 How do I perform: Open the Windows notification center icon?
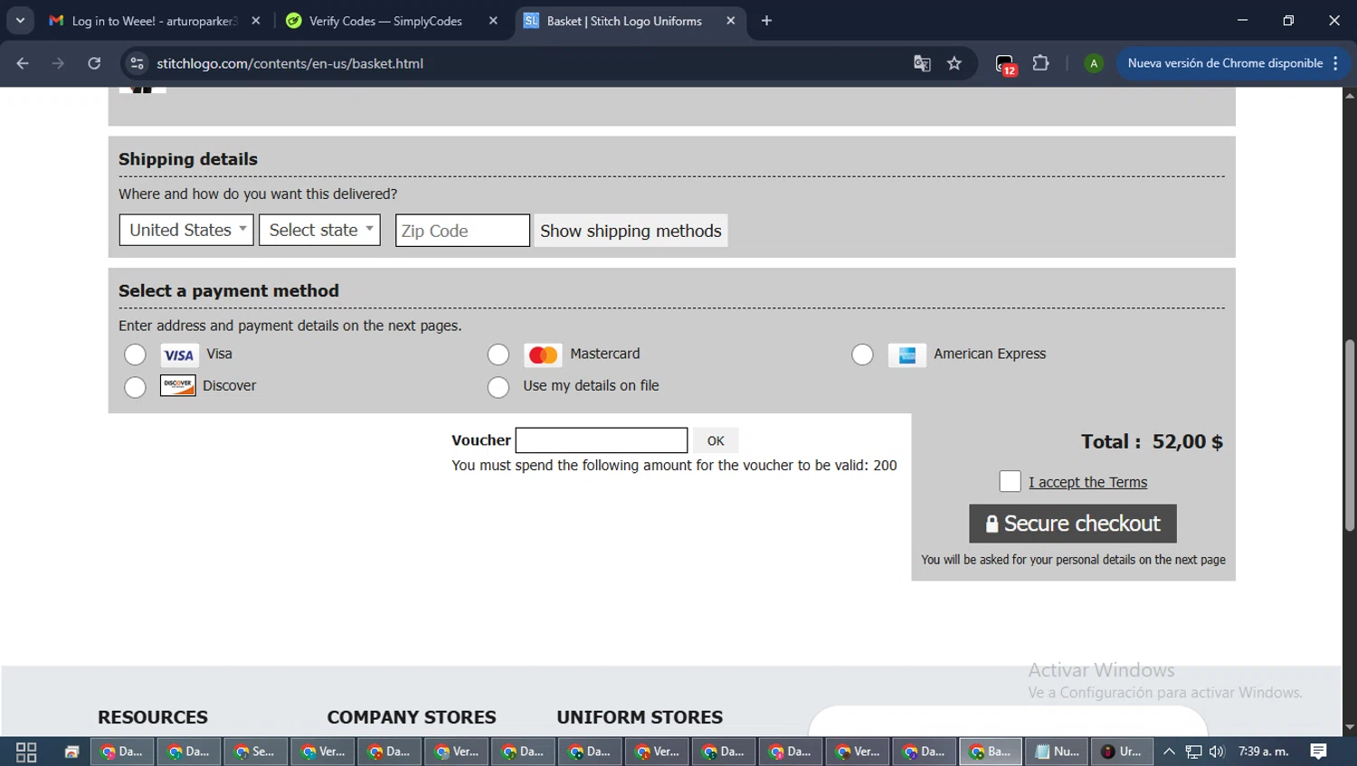pos(1319,752)
